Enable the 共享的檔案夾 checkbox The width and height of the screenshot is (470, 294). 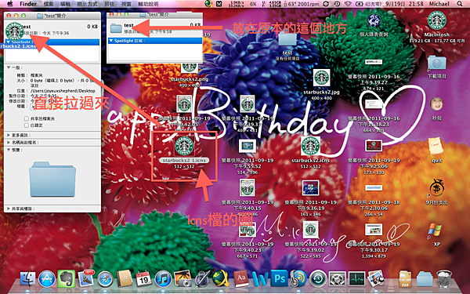coord(27,119)
